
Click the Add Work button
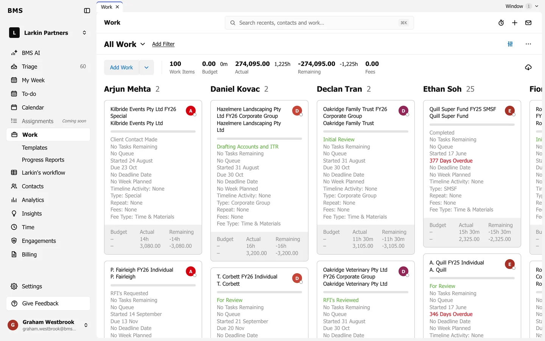pos(121,67)
